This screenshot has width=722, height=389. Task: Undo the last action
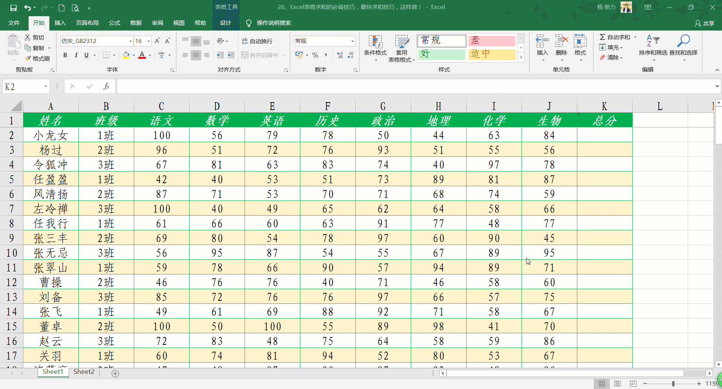coord(28,8)
